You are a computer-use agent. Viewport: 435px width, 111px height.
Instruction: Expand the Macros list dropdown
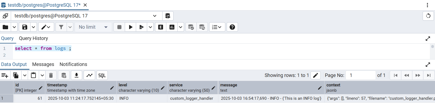tap(217, 27)
